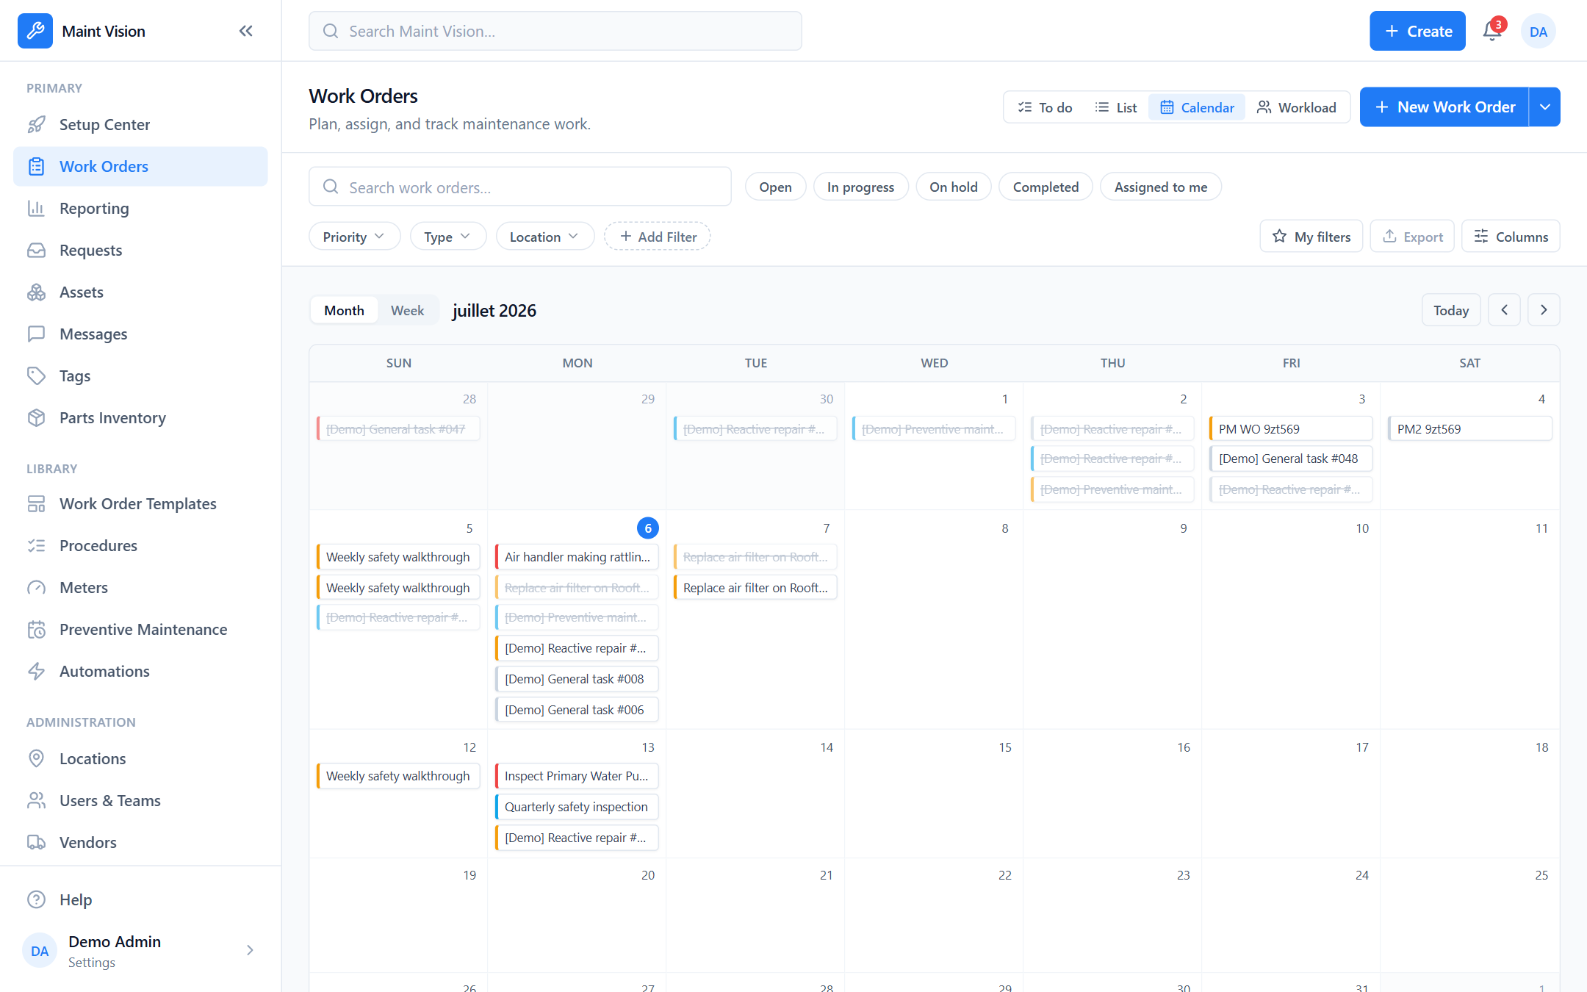The image size is (1587, 992).
Task: Select today's date 6 in calendar
Action: (x=648, y=528)
